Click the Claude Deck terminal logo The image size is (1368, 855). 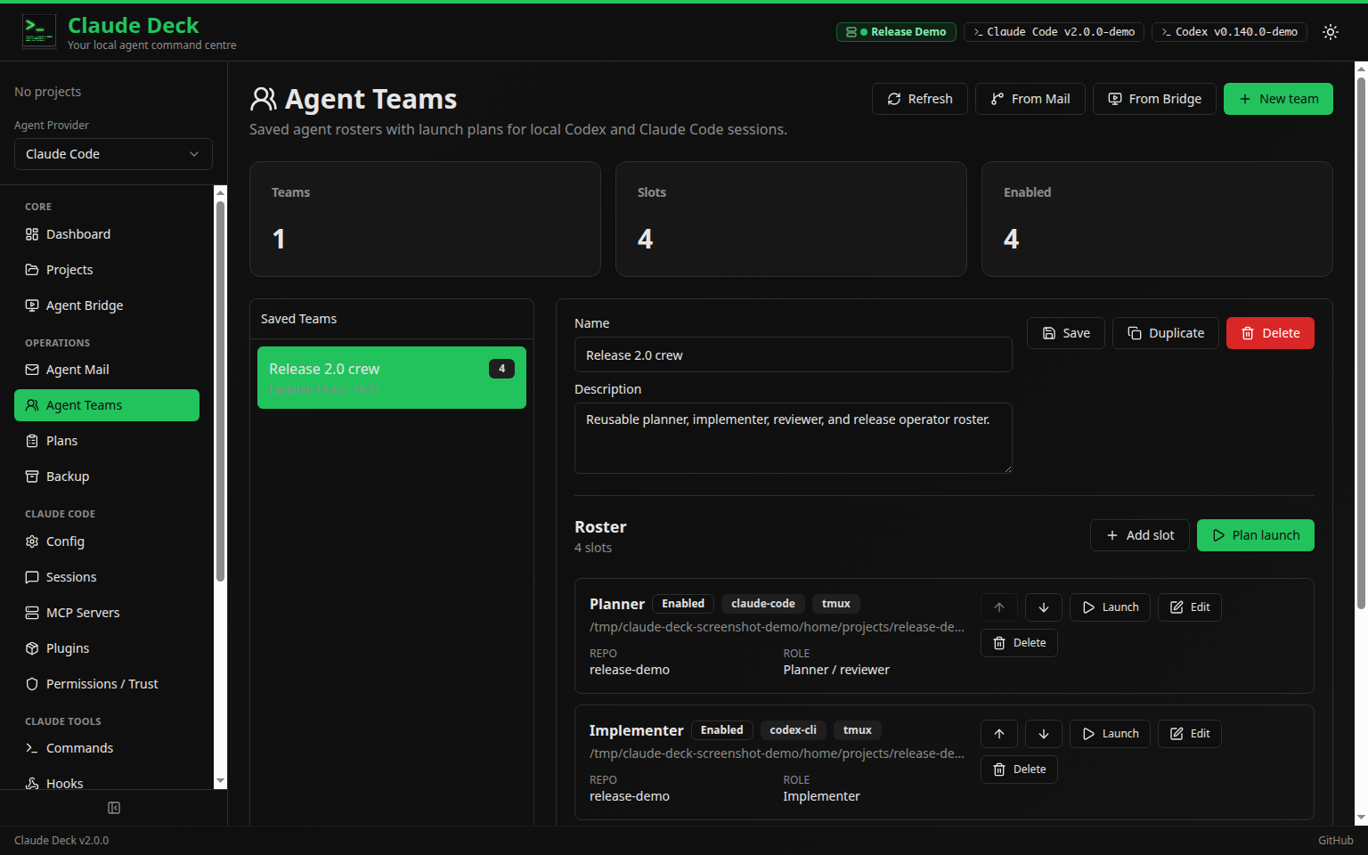click(39, 32)
